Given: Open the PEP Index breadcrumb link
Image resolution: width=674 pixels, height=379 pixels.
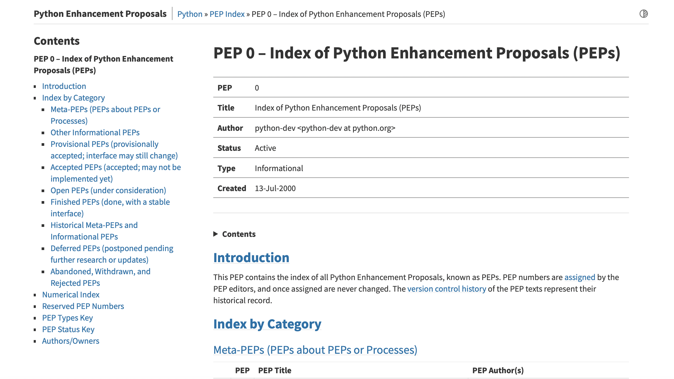Looking at the screenshot, I should point(227,14).
